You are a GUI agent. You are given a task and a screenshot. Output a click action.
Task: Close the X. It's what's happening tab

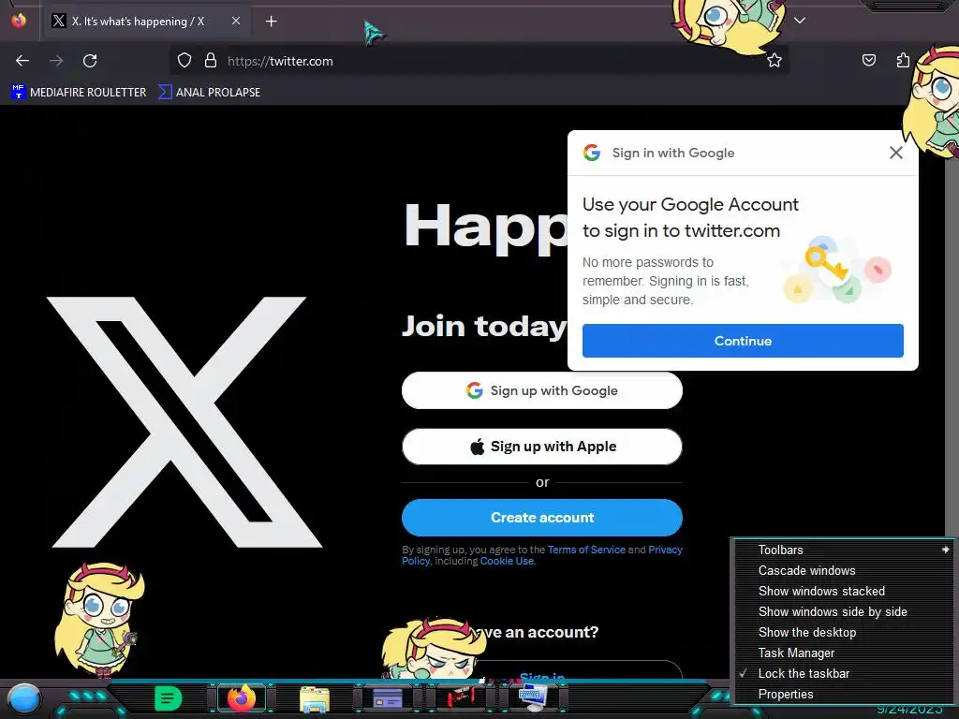tap(235, 21)
